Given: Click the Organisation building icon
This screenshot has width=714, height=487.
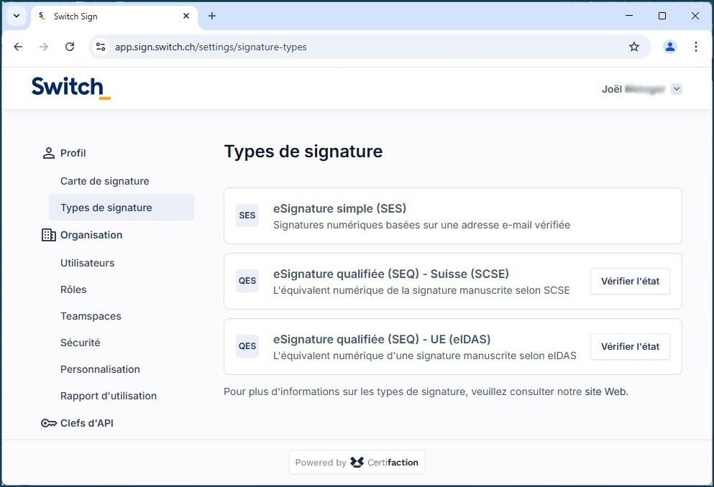Looking at the screenshot, I should (x=48, y=234).
